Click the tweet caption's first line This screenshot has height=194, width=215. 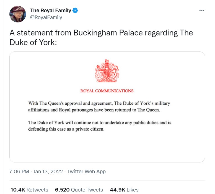click(101, 33)
